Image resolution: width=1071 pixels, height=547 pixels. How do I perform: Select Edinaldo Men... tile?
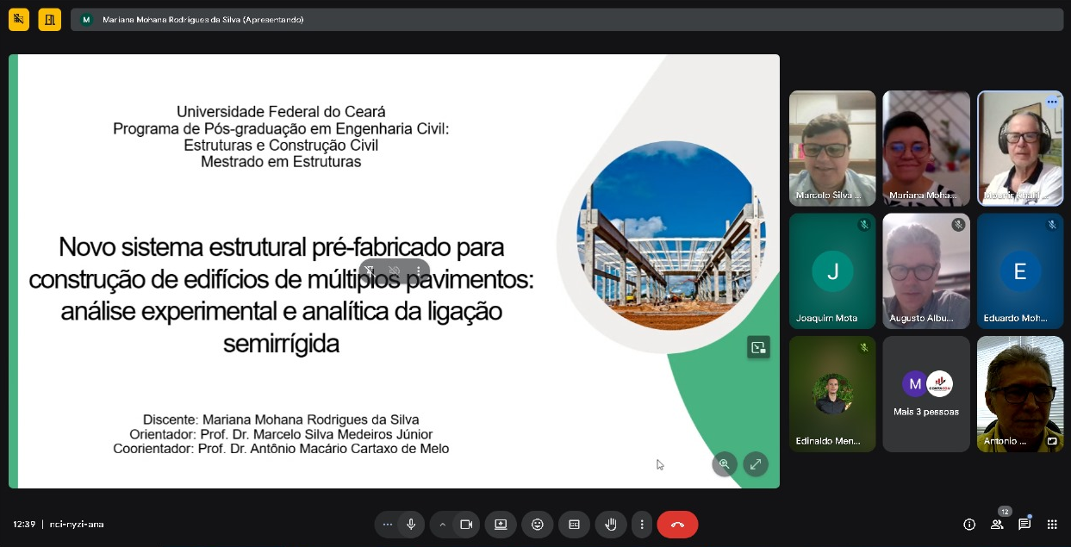pyautogui.click(x=832, y=394)
